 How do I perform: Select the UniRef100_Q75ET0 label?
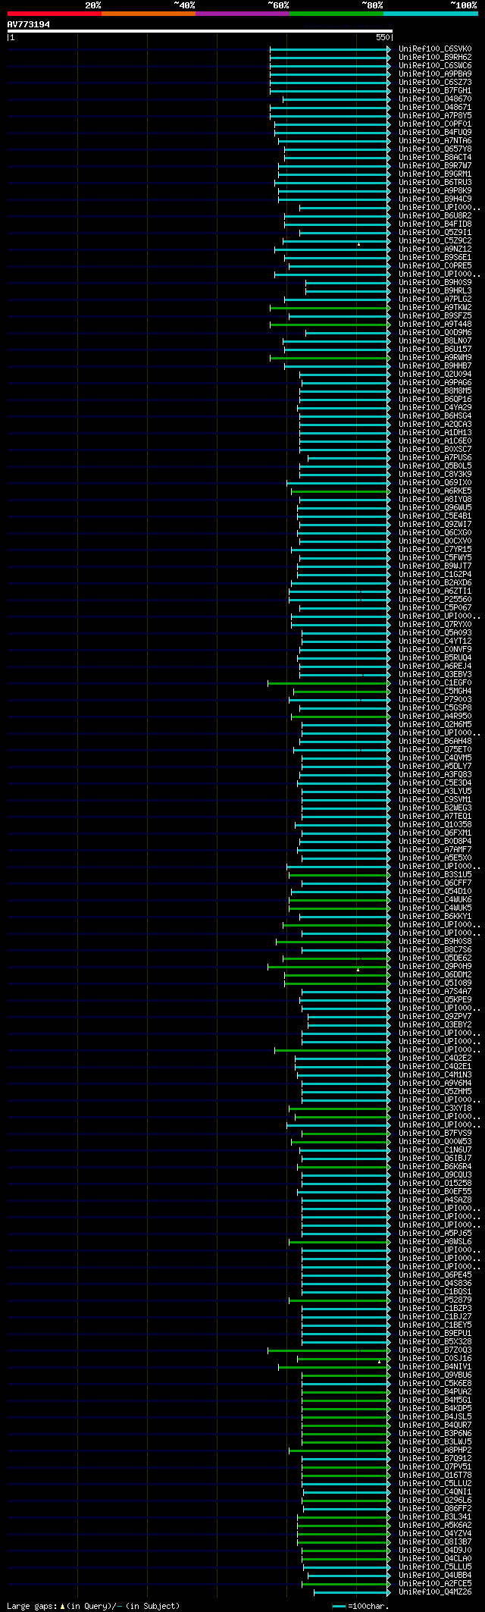coord(435,750)
